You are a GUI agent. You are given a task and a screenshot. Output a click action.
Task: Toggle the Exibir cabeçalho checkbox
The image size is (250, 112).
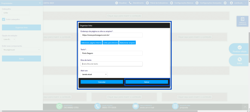click(x=3, y=19)
